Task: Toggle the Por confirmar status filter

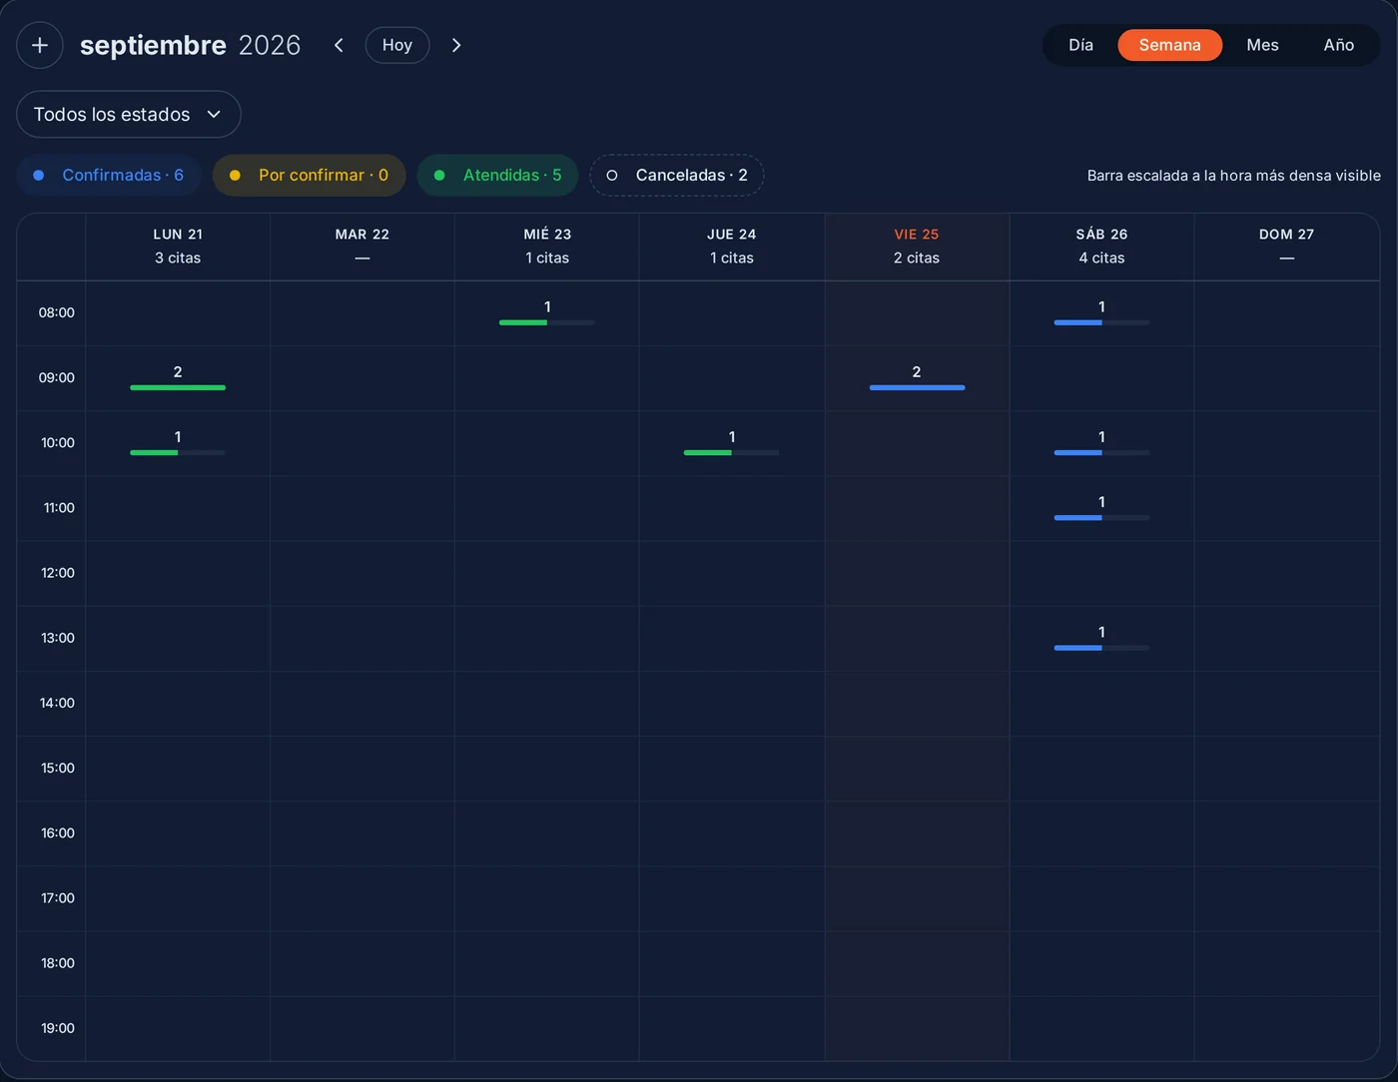Action: [310, 175]
